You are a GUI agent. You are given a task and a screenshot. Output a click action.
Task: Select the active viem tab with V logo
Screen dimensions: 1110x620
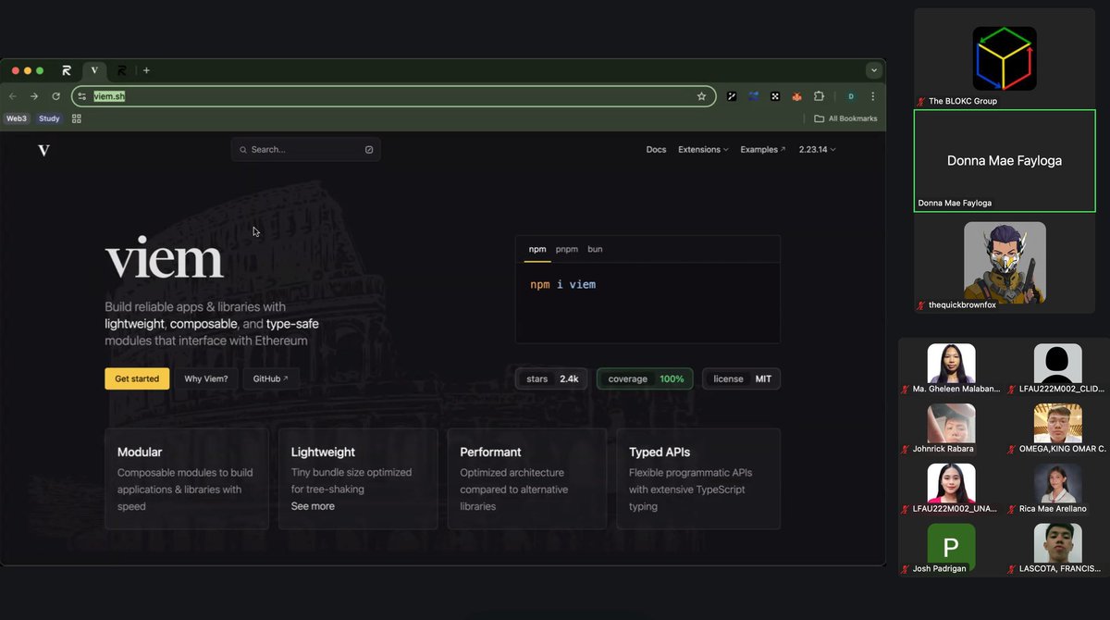(x=94, y=70)
